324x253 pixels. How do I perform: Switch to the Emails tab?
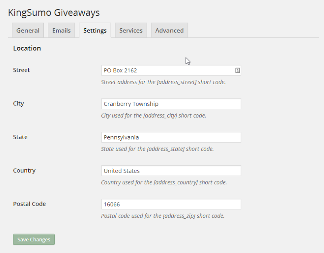62,30
